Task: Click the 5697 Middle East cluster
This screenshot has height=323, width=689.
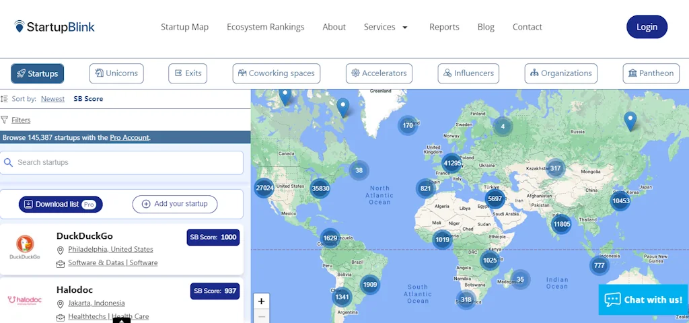Action: (495, 199)
